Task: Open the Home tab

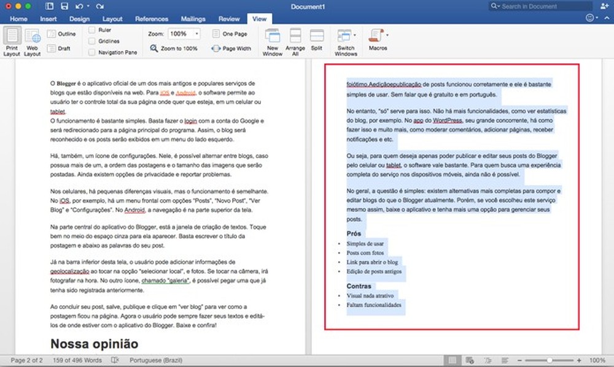Action: pyautogui.click(x=18, y=19)
